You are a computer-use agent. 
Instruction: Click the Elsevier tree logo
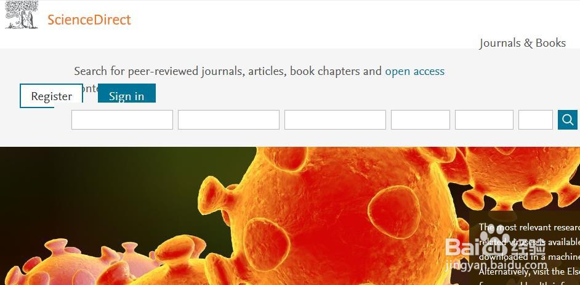tap(22, 15)
